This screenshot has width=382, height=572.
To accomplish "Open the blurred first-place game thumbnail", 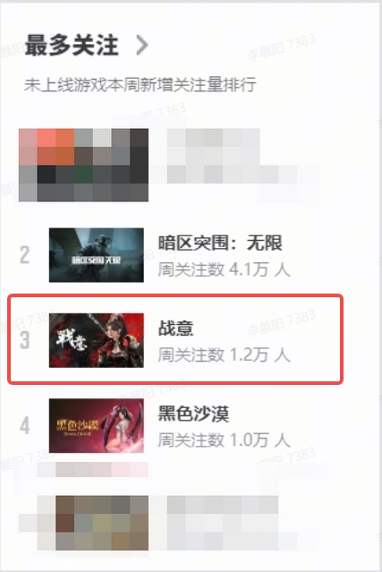I will click(83, 165).
